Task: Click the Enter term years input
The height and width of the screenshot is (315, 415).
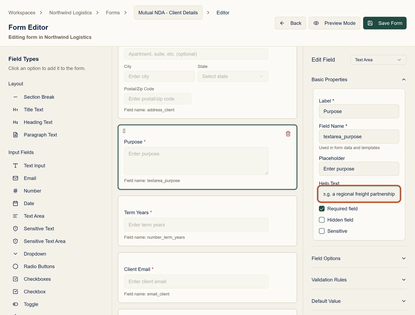Action: [196, 225]
